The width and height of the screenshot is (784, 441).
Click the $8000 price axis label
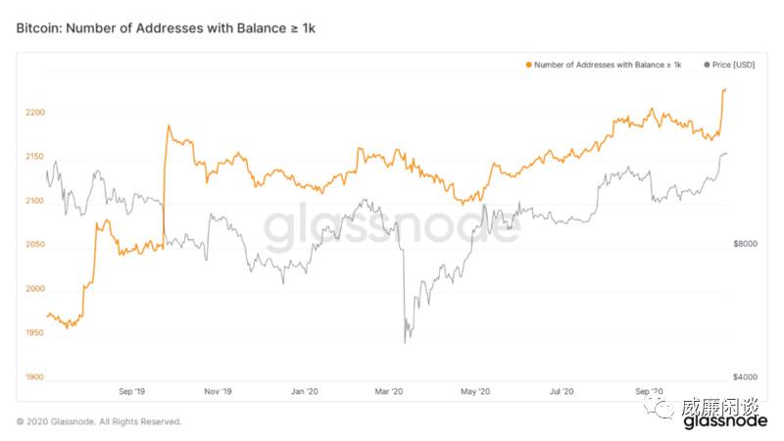click(746, 244)
